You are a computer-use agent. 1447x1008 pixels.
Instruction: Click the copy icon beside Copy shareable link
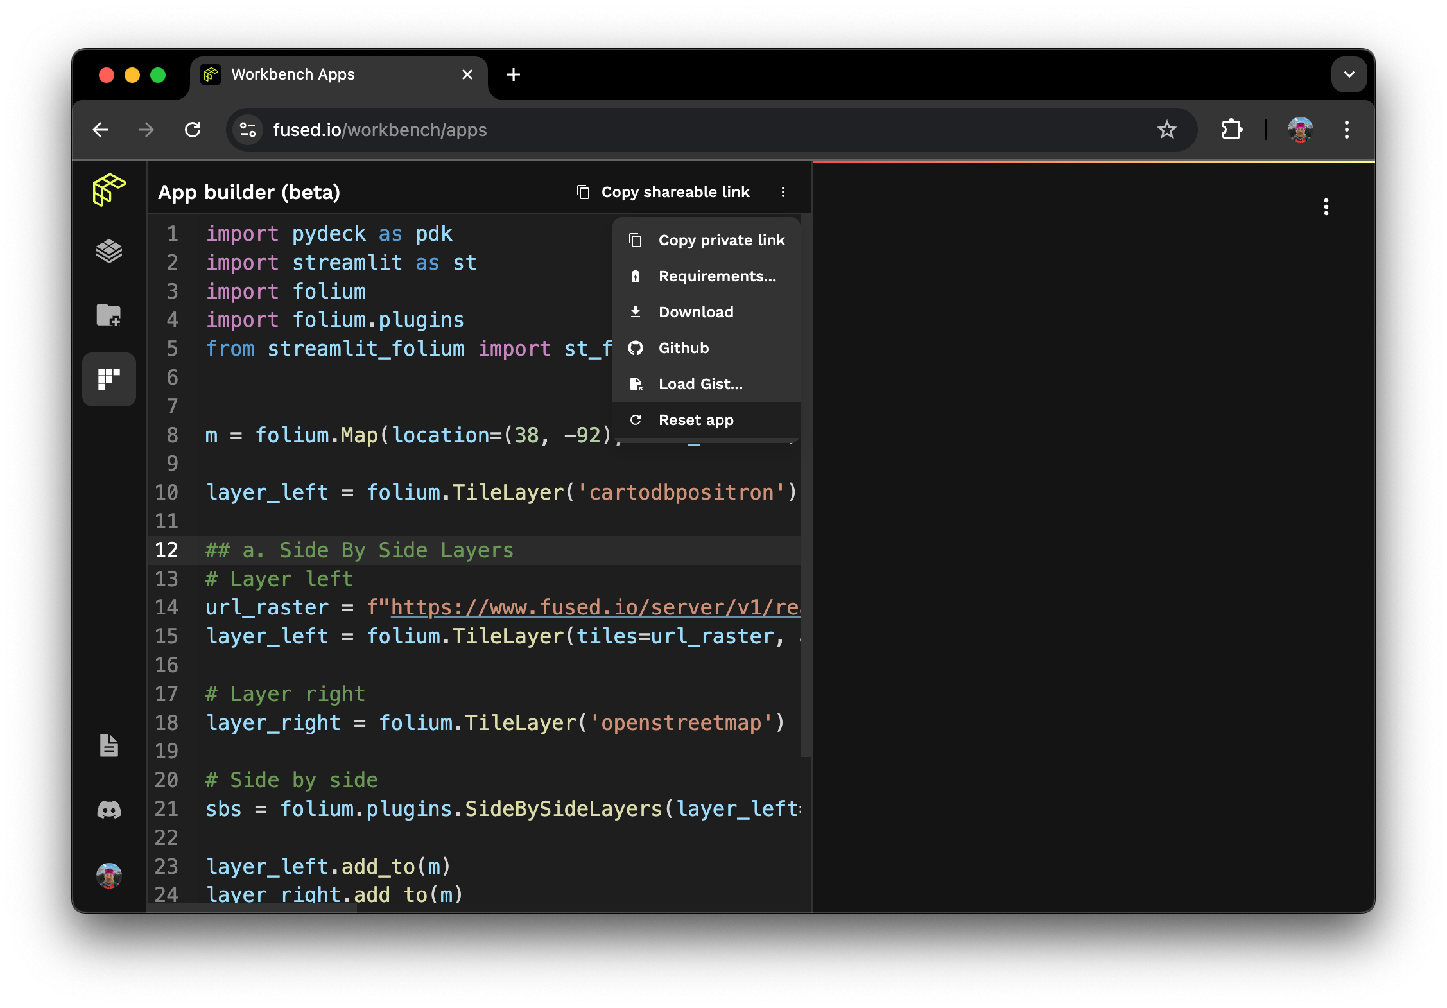click(583, 192)
